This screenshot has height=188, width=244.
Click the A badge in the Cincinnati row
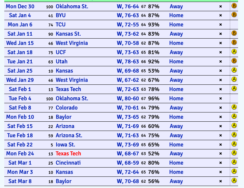tap(234, 163)
